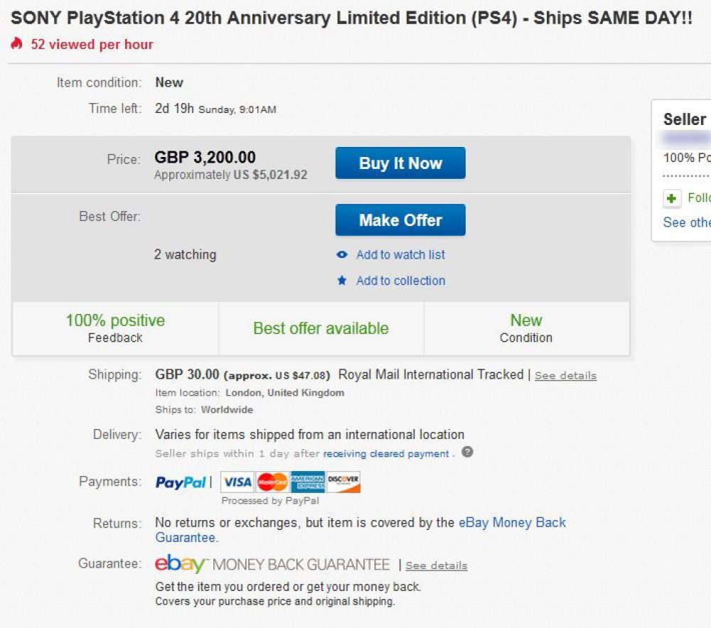Open the receiving cleared payment link
The width and height of the screenshot is (711, 628).
point(386,453)
